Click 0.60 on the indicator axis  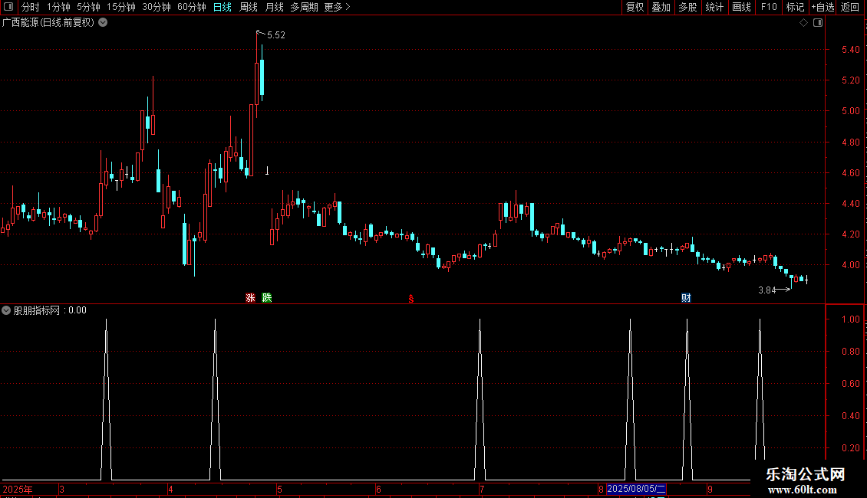(850, 384)
